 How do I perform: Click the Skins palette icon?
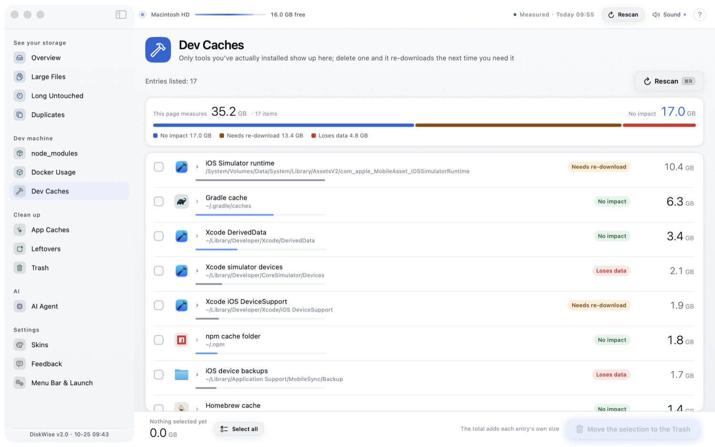(20, 345)
